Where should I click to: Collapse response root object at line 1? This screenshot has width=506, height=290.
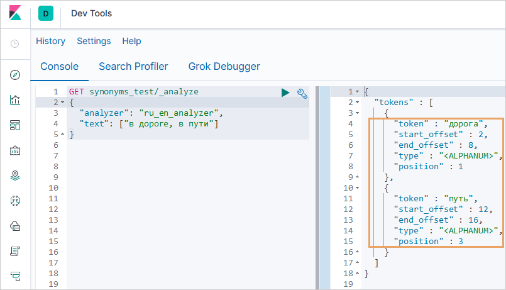point(357,92)
